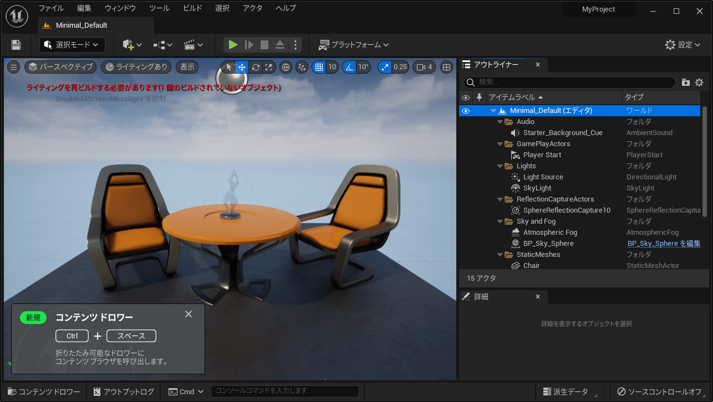
Task: Open the Cinematics clapperboard dropdown
Action: tap(193, 45)
